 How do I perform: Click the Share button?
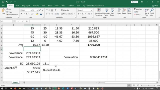pyautogui.click(x=155, y=6)
